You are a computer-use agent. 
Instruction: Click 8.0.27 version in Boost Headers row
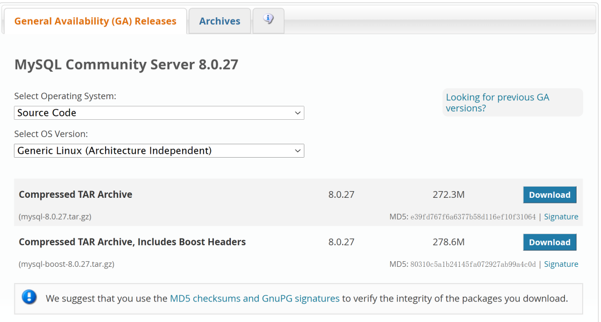point(341,242)
